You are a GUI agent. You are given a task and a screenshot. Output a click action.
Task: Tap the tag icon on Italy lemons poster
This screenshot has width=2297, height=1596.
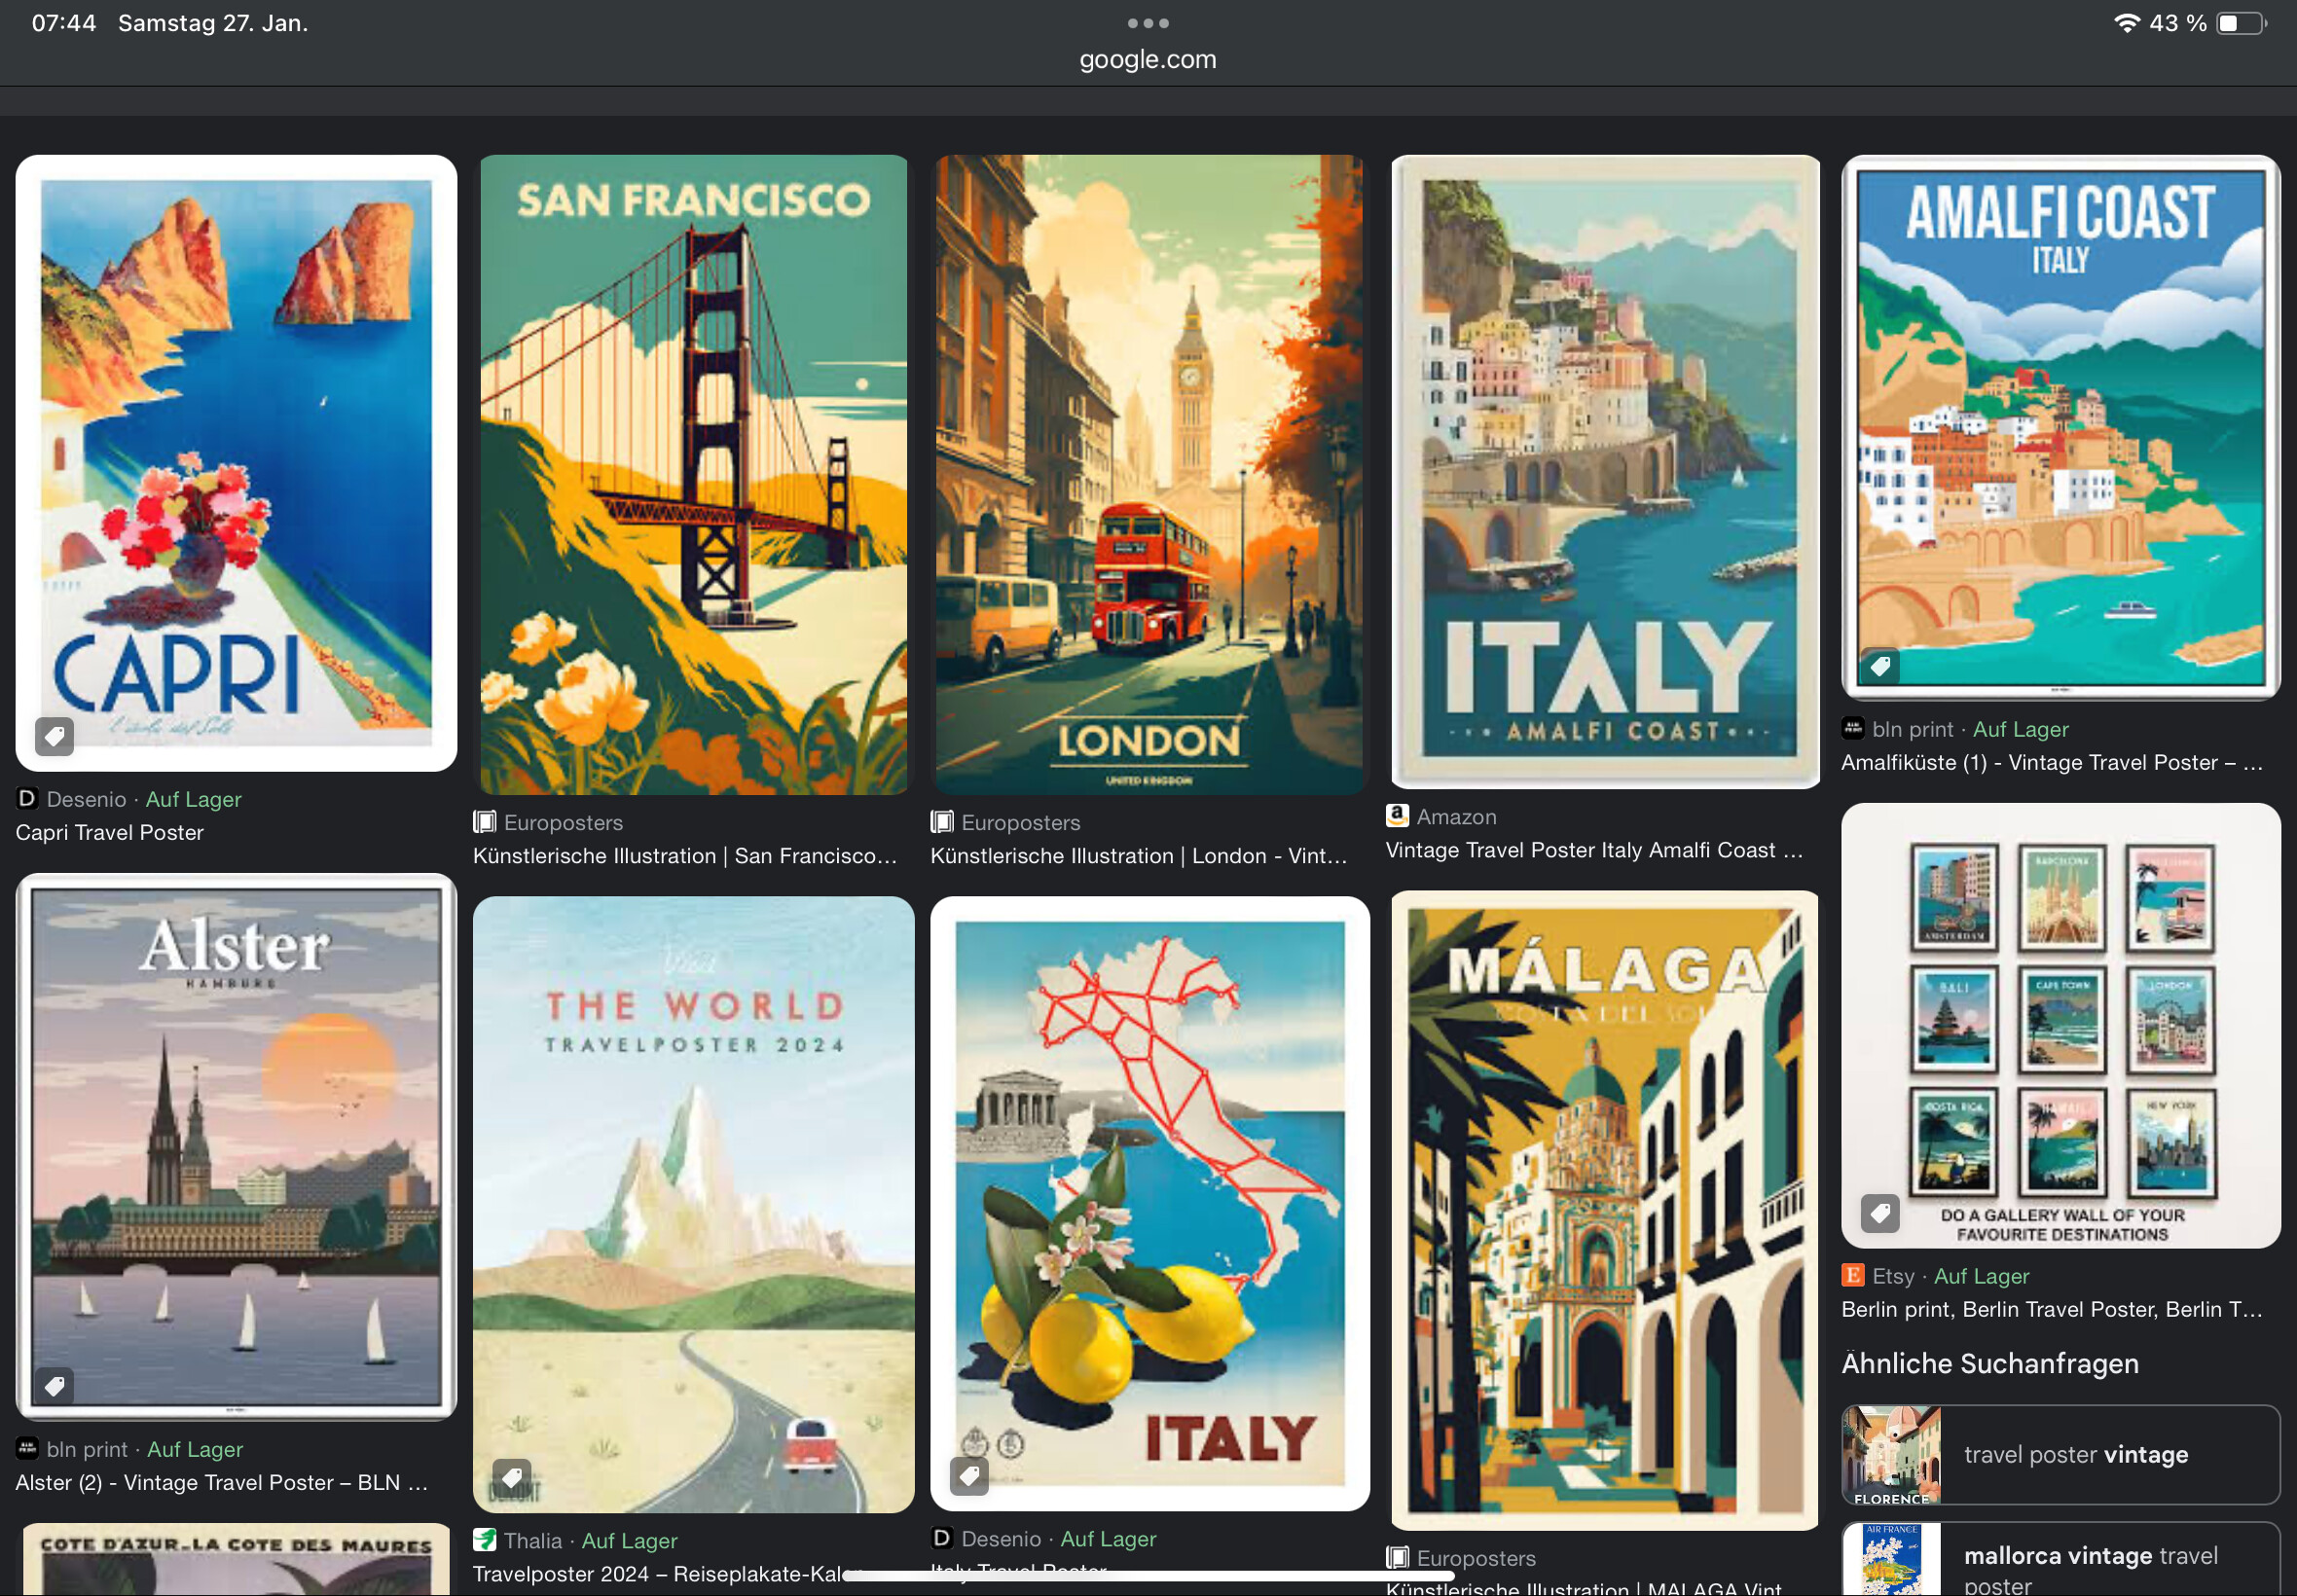click(968, 1475)
